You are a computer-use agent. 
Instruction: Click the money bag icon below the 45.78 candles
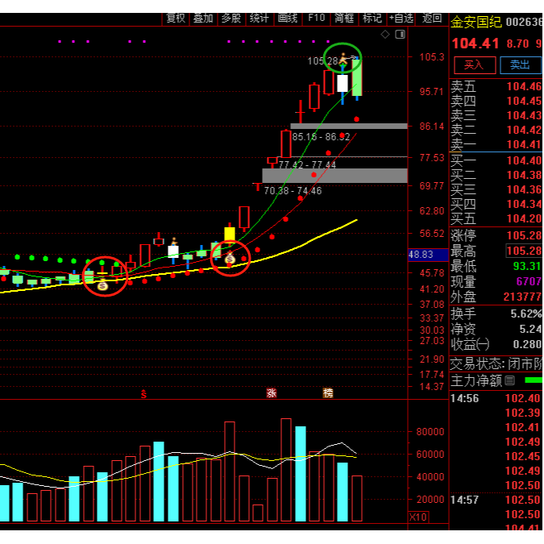(102, 285)
